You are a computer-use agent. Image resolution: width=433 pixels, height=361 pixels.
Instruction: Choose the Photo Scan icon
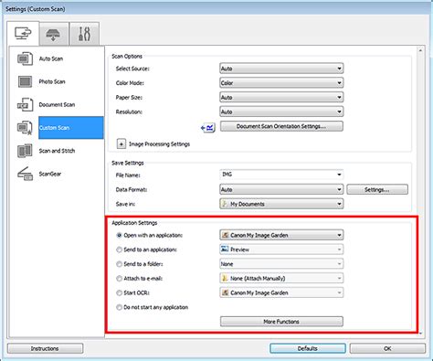pyautogui.click(x=25, y=81)
